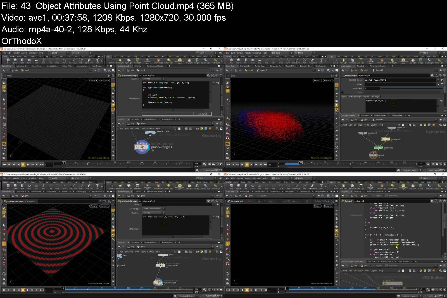This screenshot has width=447, height=298.
Task: Open Windows menu in bottom-right frame
Action: pyautogui.click(x=256, y=178)
